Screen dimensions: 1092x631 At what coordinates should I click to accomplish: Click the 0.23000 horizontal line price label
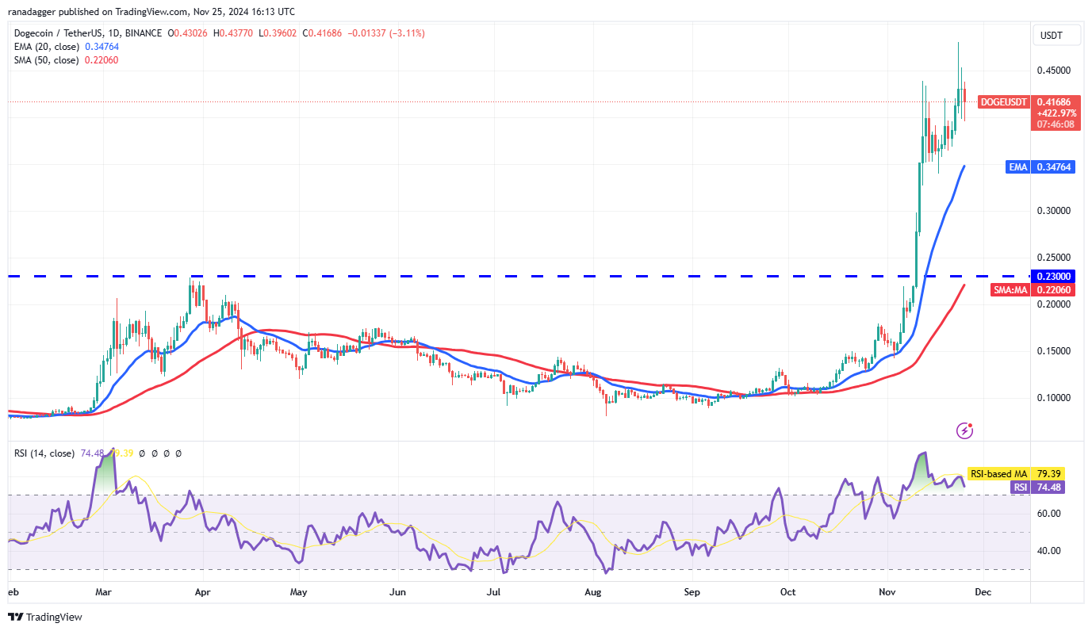tap(1053, 276)
